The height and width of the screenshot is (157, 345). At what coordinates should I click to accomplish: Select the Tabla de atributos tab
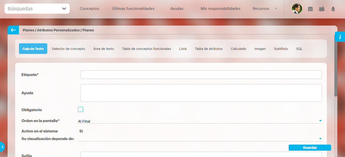point(209,49)
